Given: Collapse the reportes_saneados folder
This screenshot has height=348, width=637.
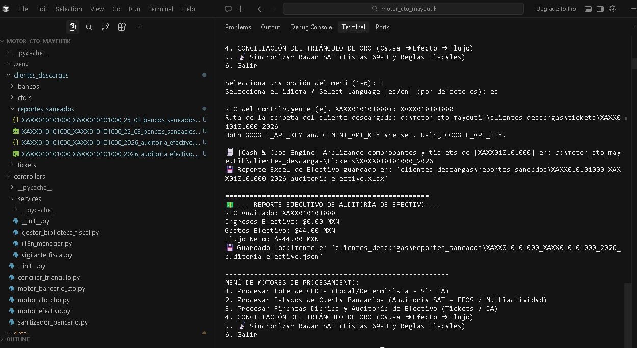Looking at the screenshot, I should pyautogui.click(x=107, y=109).
